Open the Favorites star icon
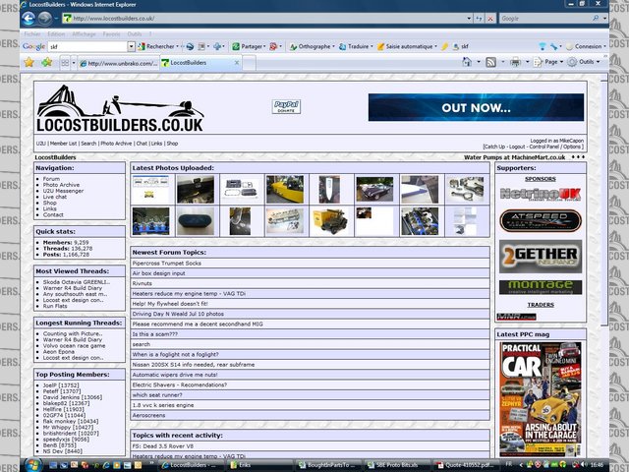 tap(29, 62)
